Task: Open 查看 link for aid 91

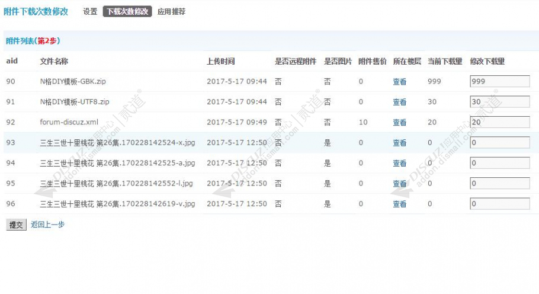Action: click(399, 102)
